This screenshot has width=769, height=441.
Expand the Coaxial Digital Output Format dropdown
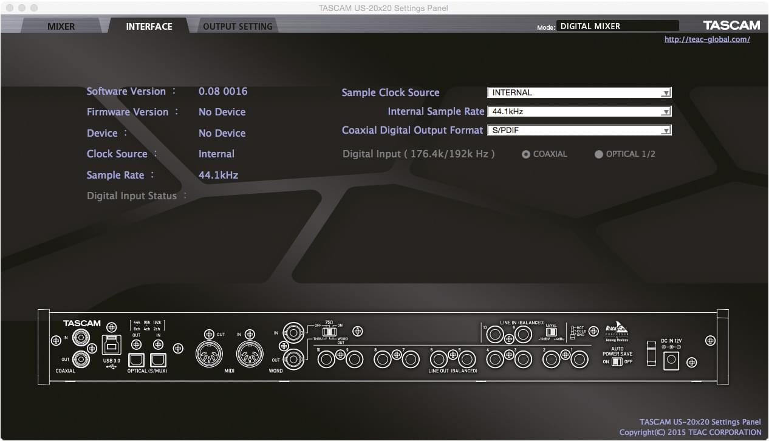[579, 131]
